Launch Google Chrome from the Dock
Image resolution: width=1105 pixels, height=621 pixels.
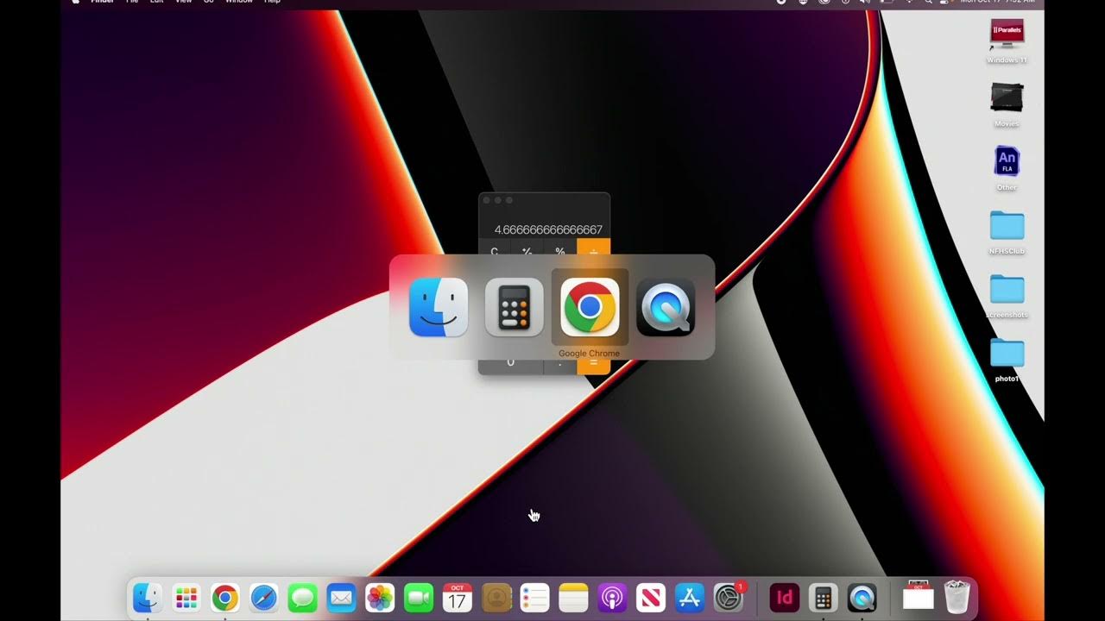(225, 597)
